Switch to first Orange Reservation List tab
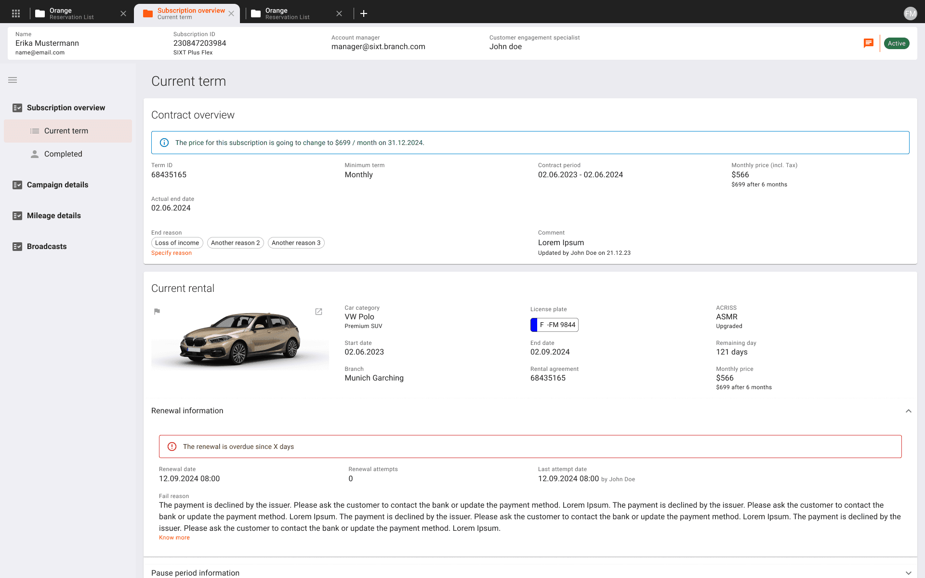The width and height of the screenshot is (925, 578). pyautogui.click(x=72, y=13)
